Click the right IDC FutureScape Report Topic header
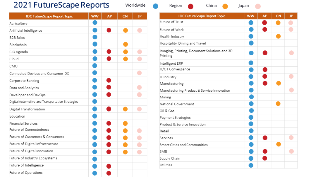The width and height of the screenshot is (316, 177). pos(202,16)
